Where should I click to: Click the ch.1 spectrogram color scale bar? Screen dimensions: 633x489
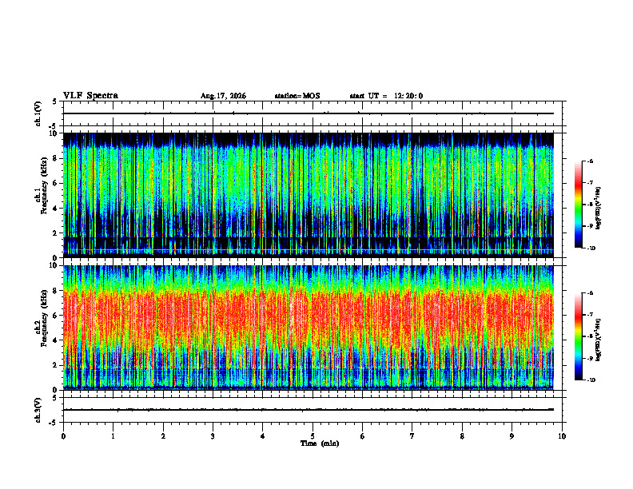[579, 205]
